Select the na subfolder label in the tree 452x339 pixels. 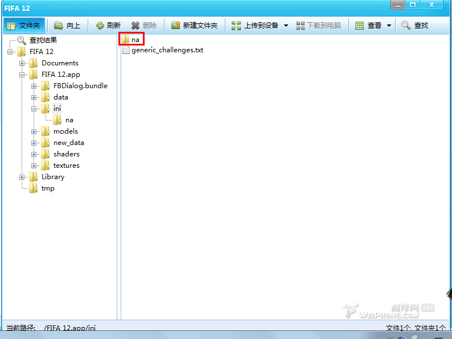[69, 120]
